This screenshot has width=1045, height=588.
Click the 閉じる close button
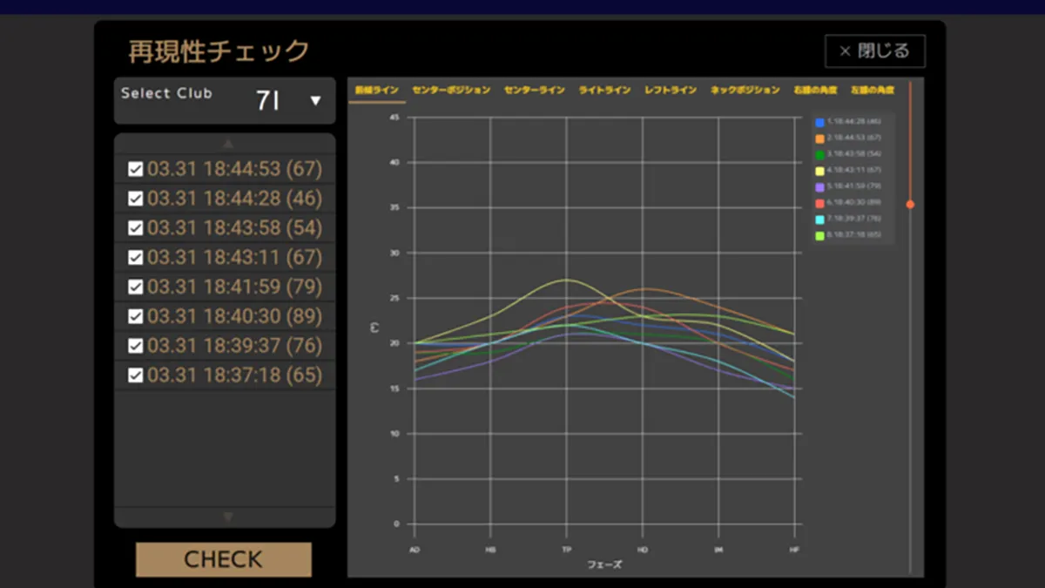(x=874, y=51)
